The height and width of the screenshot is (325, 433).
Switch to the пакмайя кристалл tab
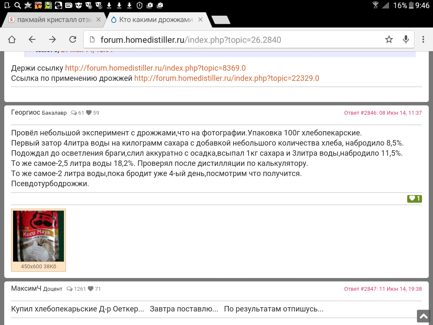click(x=50, y=20)
